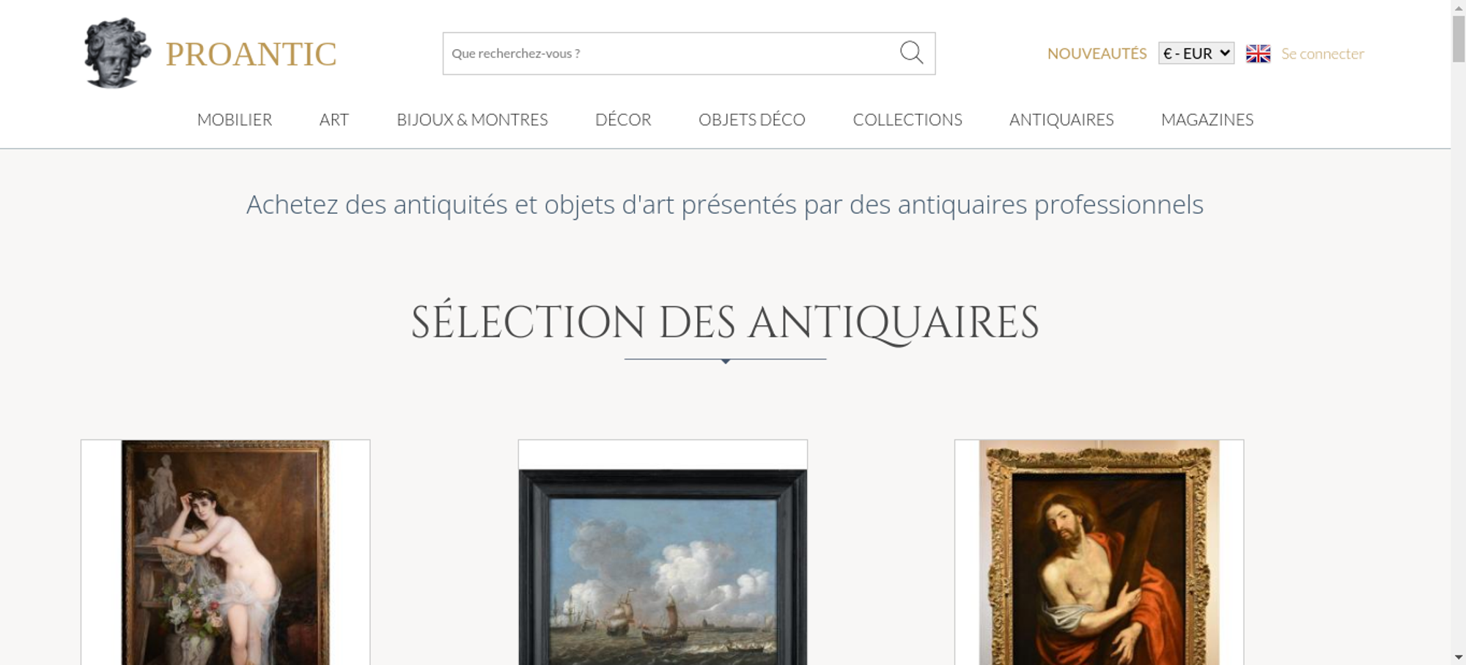Click the cherub head logo
The image size is (1466, 665).
(x=117, y=53)
